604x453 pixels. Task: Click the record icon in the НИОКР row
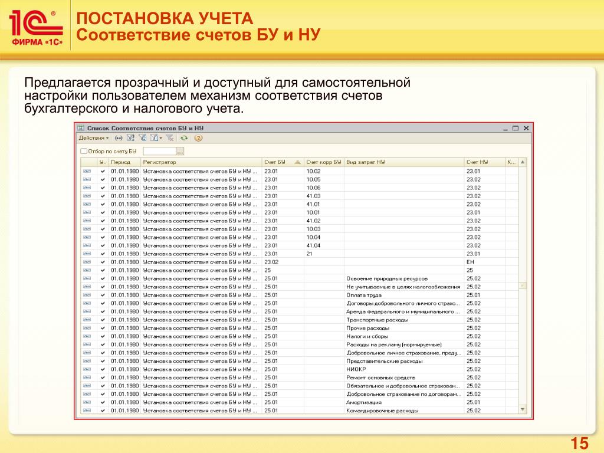point(87,369)
